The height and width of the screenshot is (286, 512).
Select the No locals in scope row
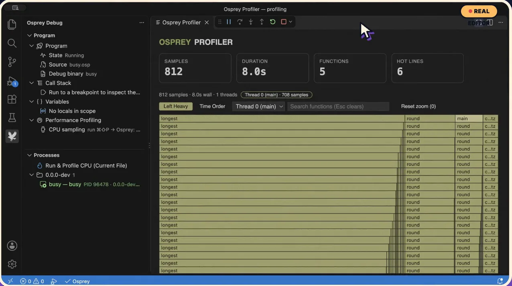[85, 111]
